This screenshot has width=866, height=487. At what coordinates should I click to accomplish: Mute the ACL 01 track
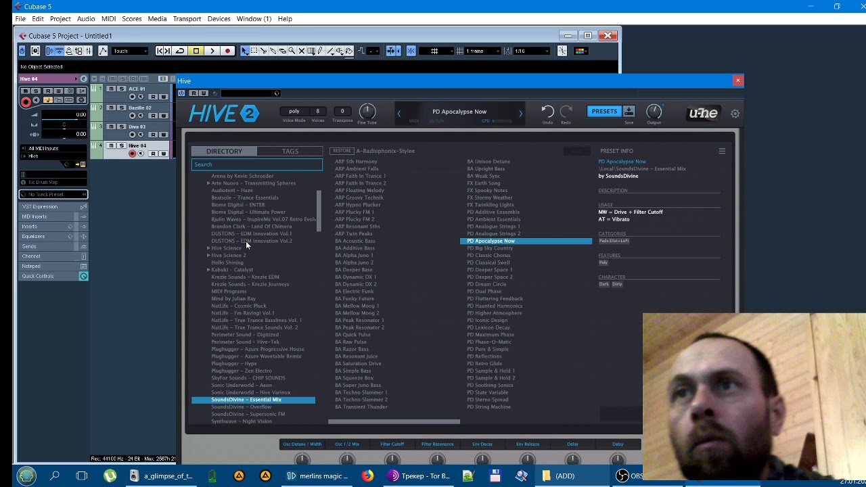coord(112,89)
